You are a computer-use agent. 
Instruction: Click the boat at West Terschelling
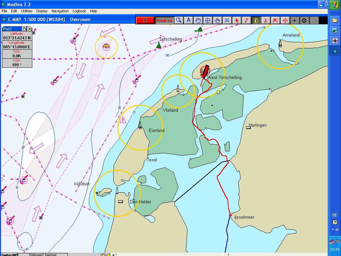205,70
